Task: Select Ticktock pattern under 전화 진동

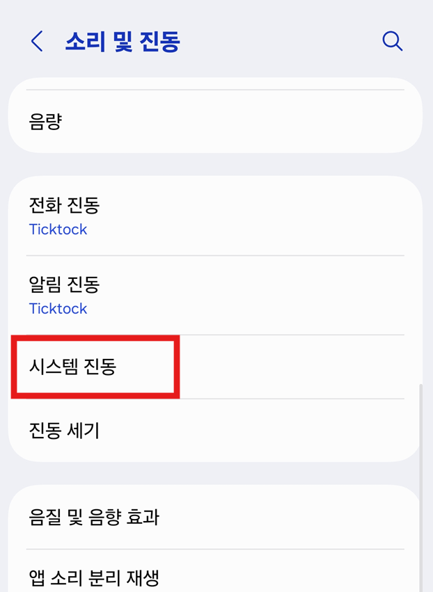Action: (x=58, y=230)
